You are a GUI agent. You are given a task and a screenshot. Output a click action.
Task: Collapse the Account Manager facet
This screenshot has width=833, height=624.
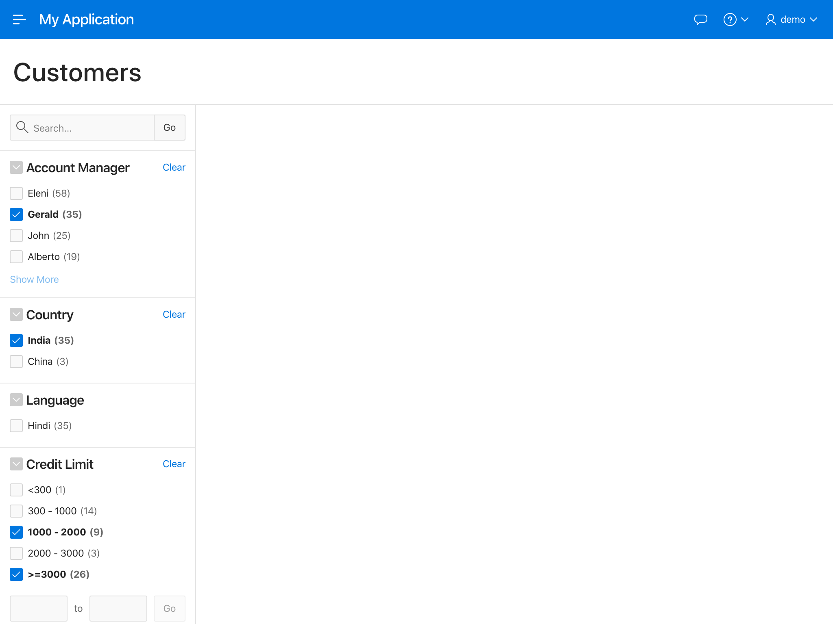tap(16, 167)
